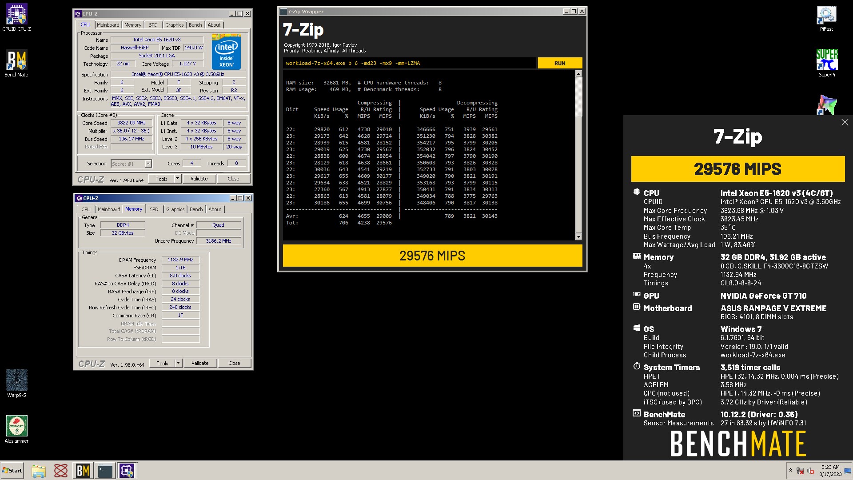Close the BenchMate result panel with the X

(x=845, y=122)
